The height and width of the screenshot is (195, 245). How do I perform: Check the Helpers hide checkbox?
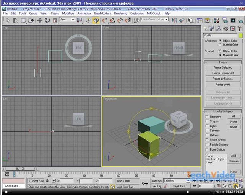(207, 135)
